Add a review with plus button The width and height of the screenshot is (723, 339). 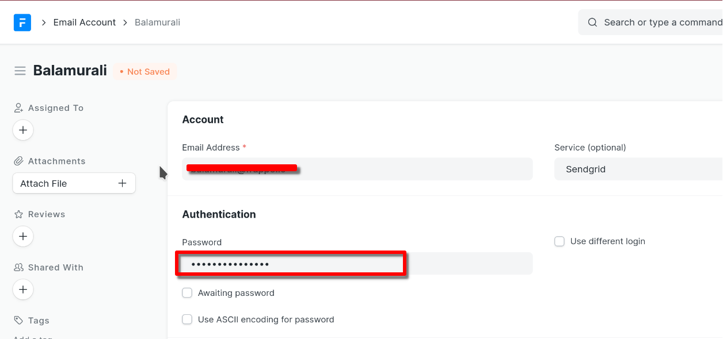point(23,236)
